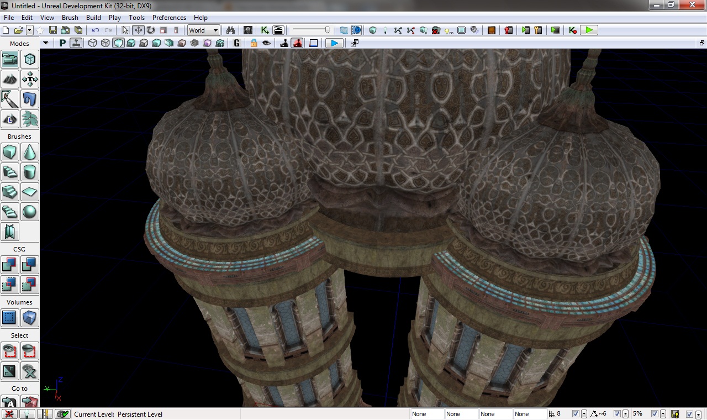
Task: Open viewport options dropdown arrow
Action: click(x=46, y=43)
